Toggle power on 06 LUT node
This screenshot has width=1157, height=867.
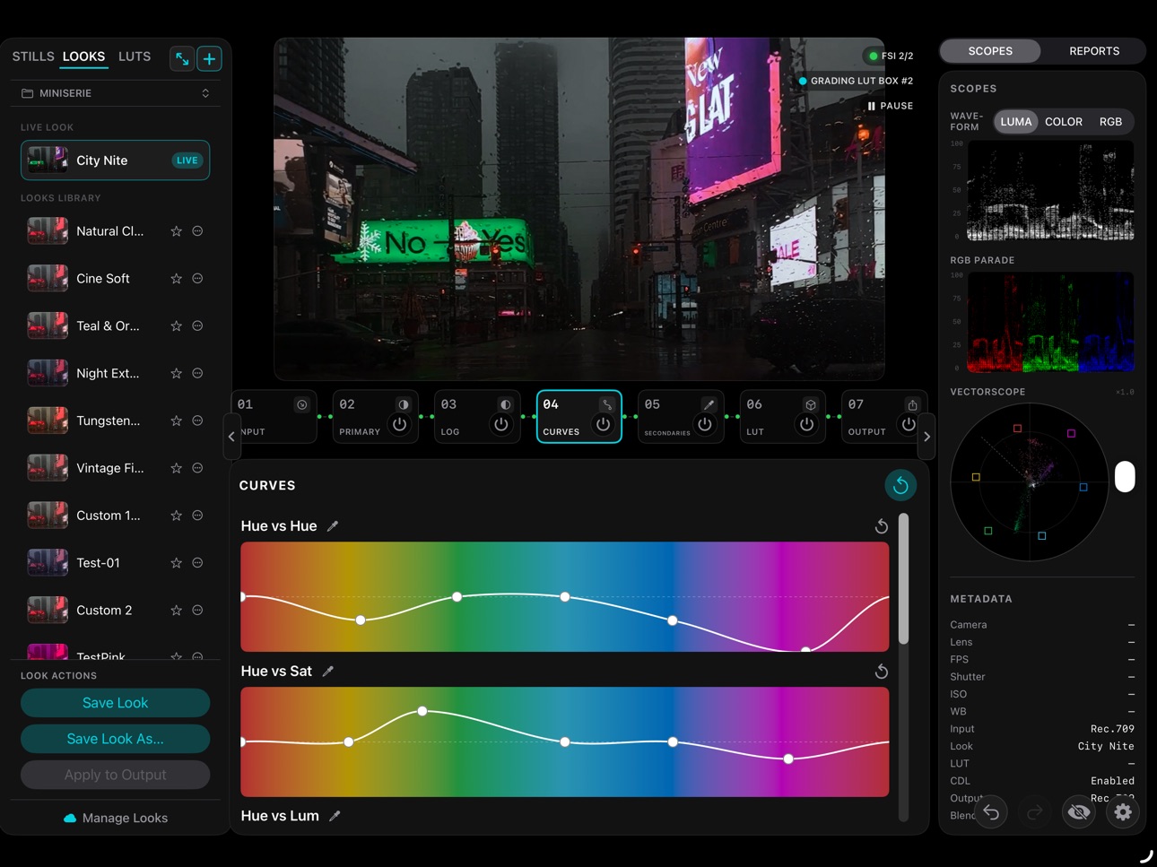[x=807, y=424]
